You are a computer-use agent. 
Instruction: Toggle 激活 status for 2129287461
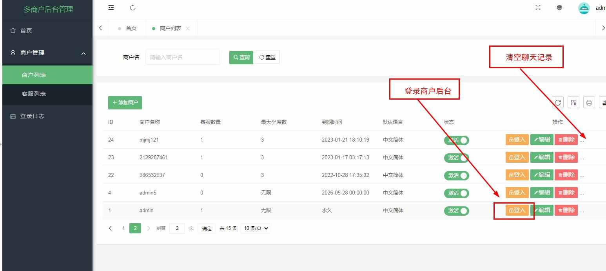(x=456, y=158)
